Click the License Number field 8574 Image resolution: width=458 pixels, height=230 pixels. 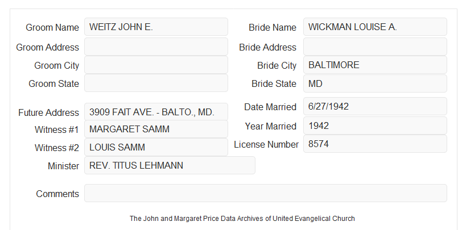375,144
